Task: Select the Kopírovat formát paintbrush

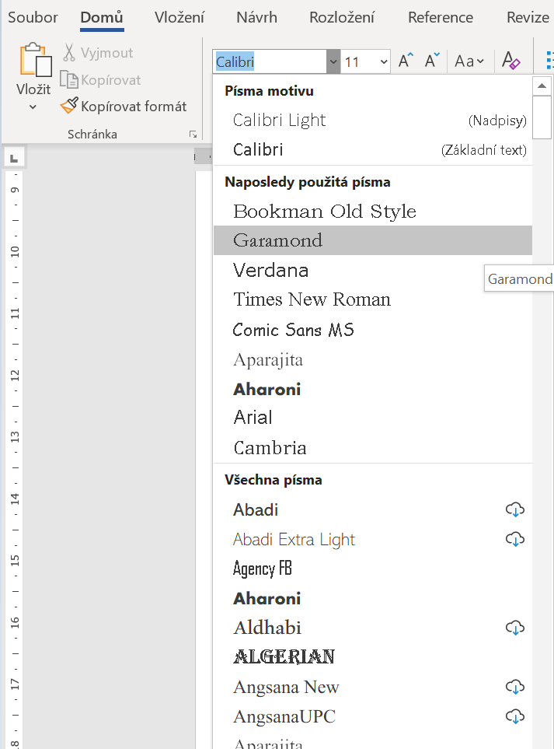Action: 70,106
